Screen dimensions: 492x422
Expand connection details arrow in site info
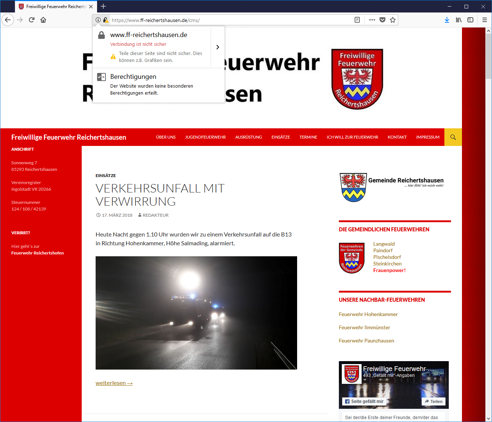[x=218, y=47]
